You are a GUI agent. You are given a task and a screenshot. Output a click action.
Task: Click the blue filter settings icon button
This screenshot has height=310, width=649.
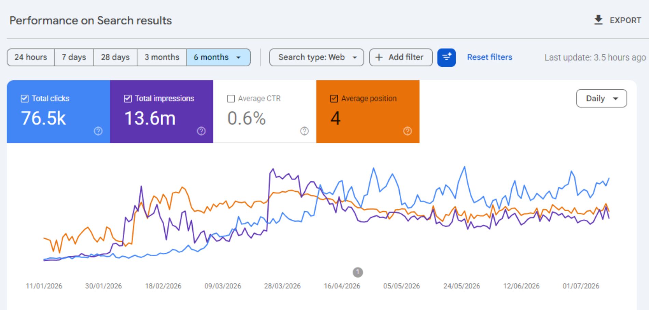(x=446, y=57)
